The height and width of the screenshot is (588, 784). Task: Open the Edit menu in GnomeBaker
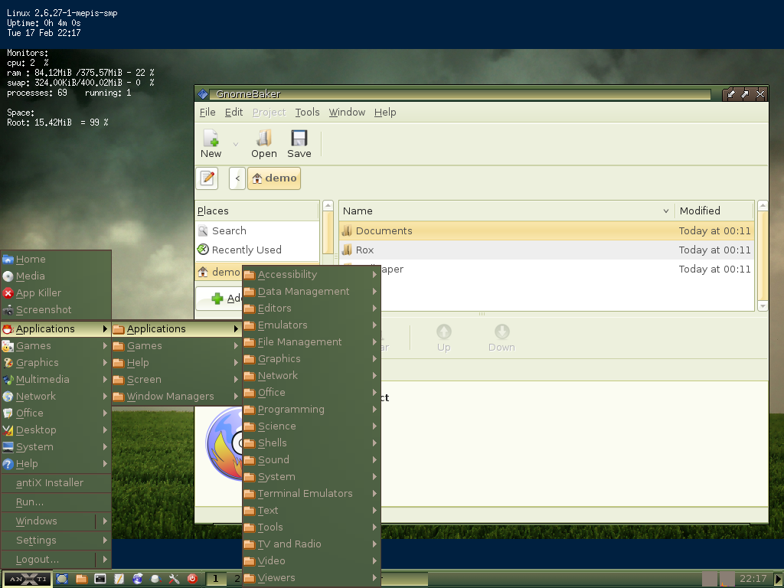click(x=234, y=113)
